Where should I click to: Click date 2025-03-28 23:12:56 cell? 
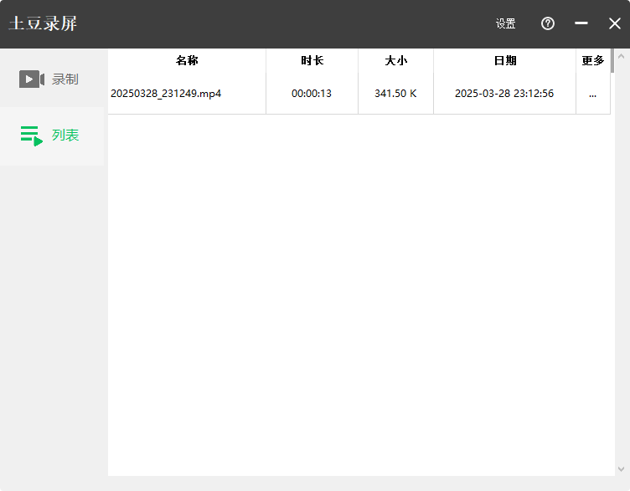(504, 94)
